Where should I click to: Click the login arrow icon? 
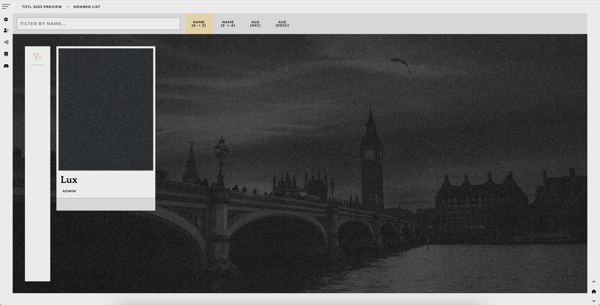6,42
